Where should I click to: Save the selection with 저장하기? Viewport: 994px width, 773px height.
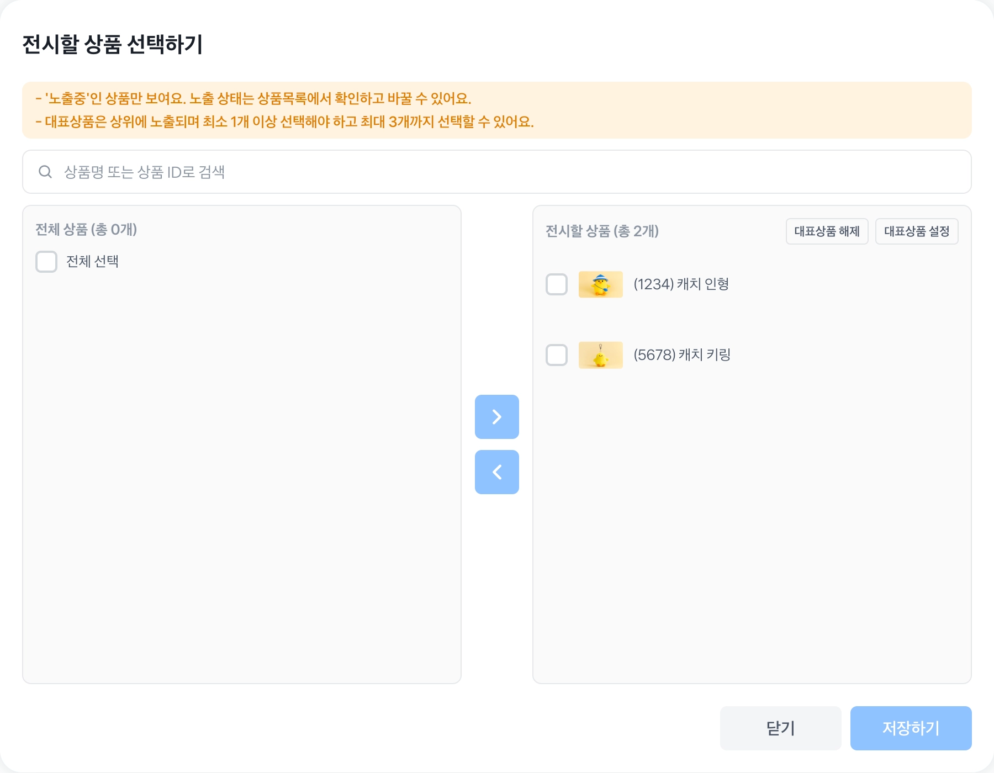[x=911, y=728]
